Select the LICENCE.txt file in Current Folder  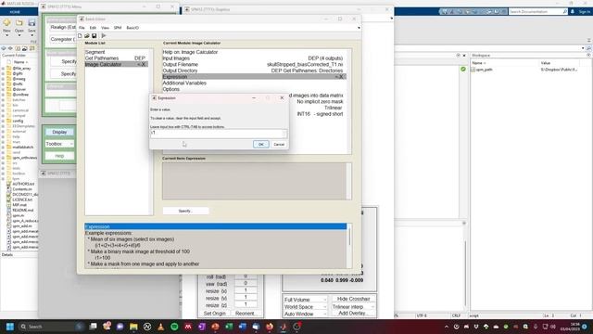coord(22,199)
